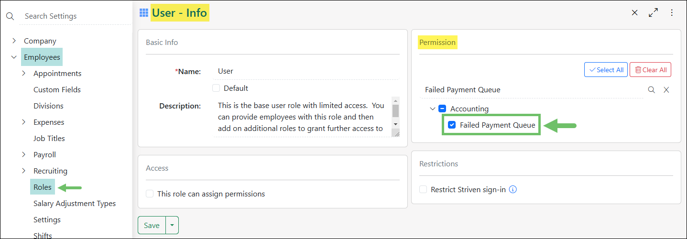The width and height of the screenshot is (687, 239).
Task: Toggle the Accounting group checkbox
Action: (x=442, y=109)
